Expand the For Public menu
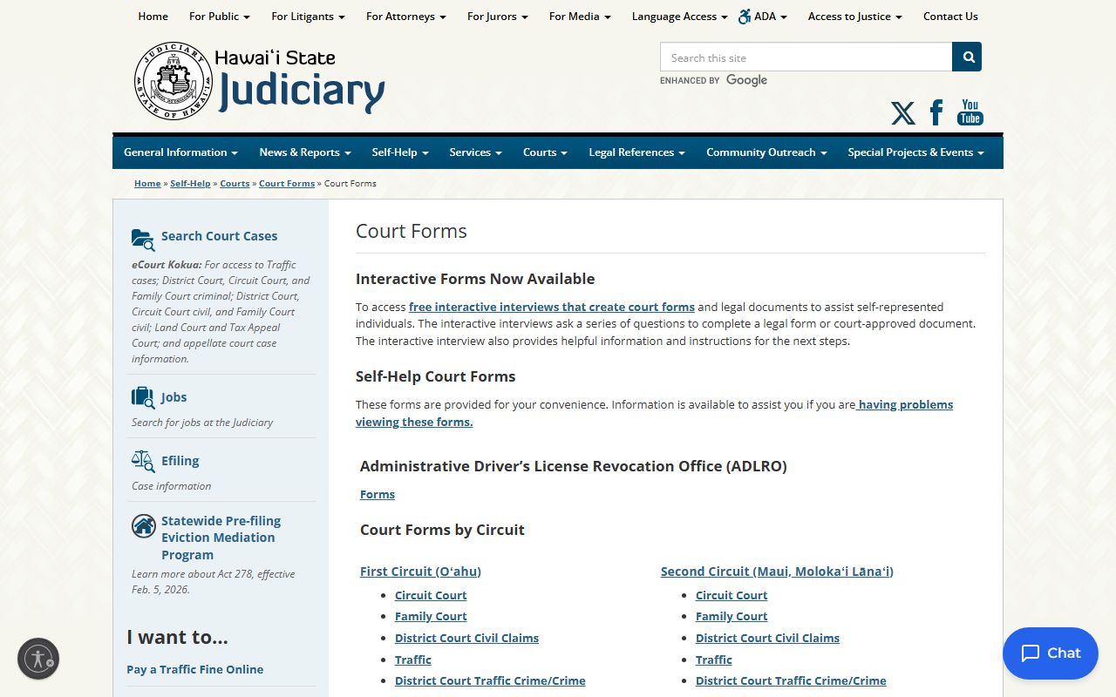 (x=220, y=16)
